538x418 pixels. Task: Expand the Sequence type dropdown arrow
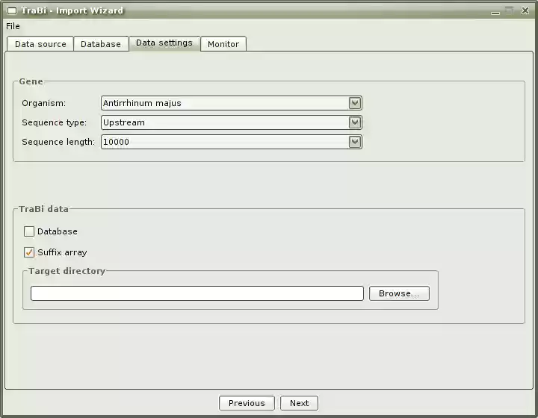click(x=355, y=122)
